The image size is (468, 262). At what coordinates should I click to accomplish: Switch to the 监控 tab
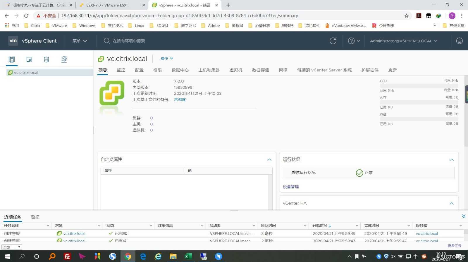pyautogui.click(x=121, y=70)
